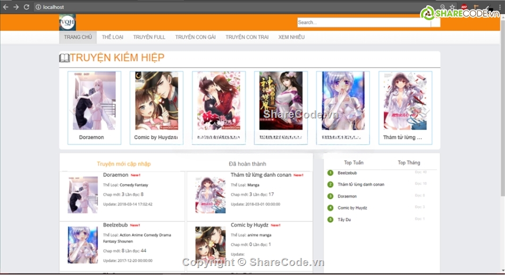505x276 pixels.
Task: Open Tây Du in the Top ranking
Action: tap(344, 220)
